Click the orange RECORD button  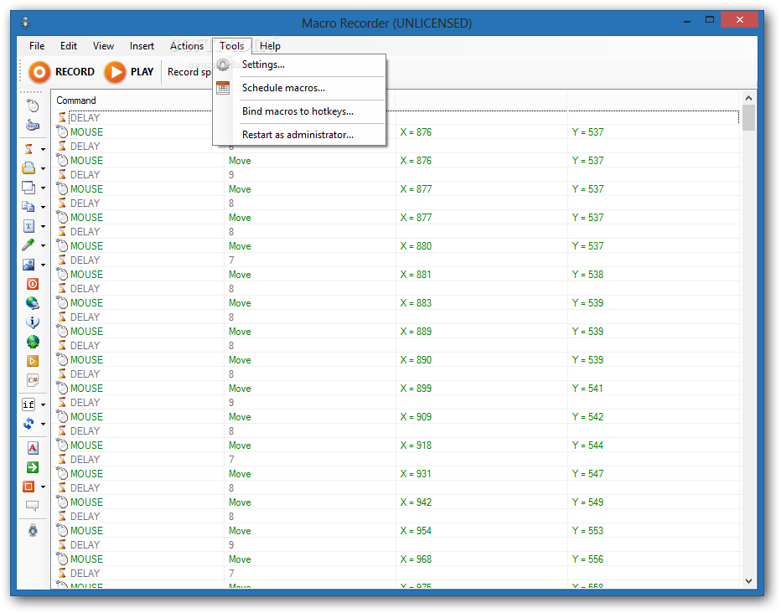pyautogui.click(x=62, y=72)
